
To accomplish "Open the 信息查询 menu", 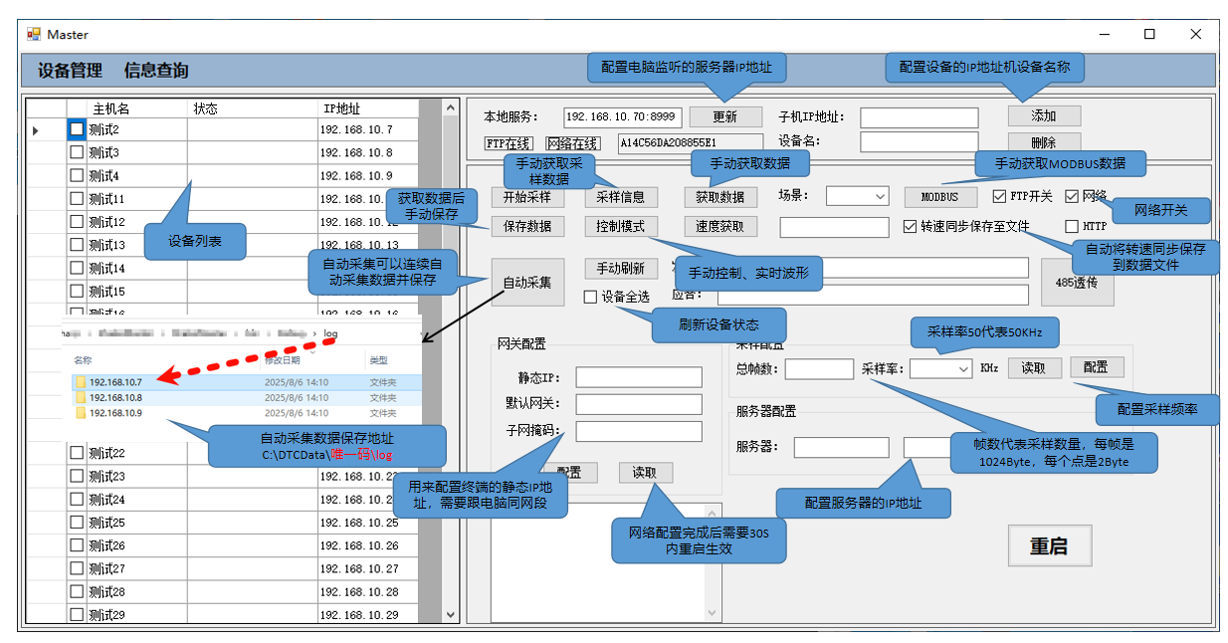I will 156,71.
